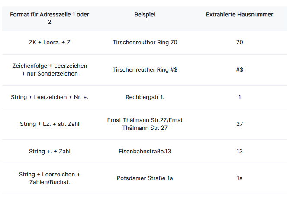Select the extracted house number 1
Image resolution: width=290 pixels, height=201 pixels.
tap(239, 97)
